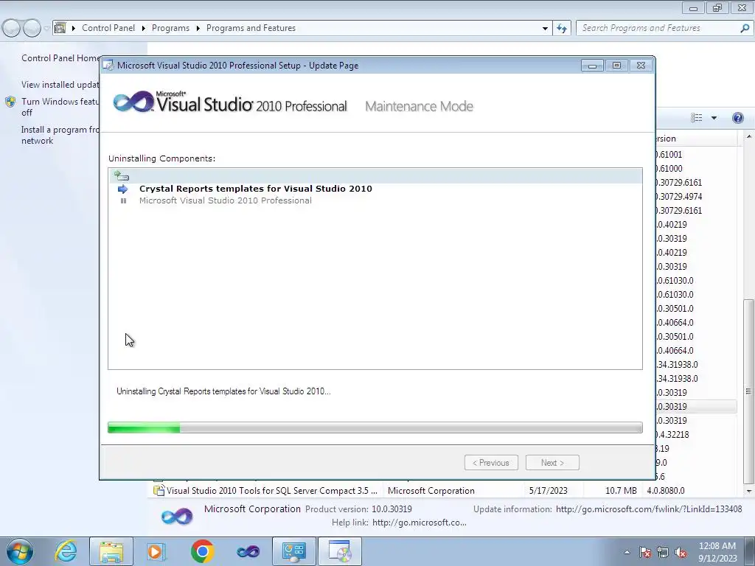Screen dimensions: 755x566
Task: Open the muted volume tray icon
Action: tap(681, 552)
